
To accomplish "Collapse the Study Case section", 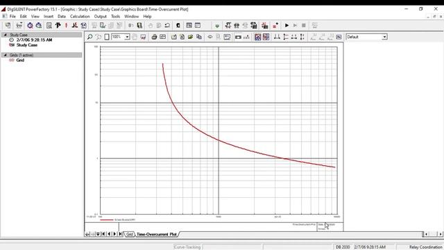I will coord(5,35).
